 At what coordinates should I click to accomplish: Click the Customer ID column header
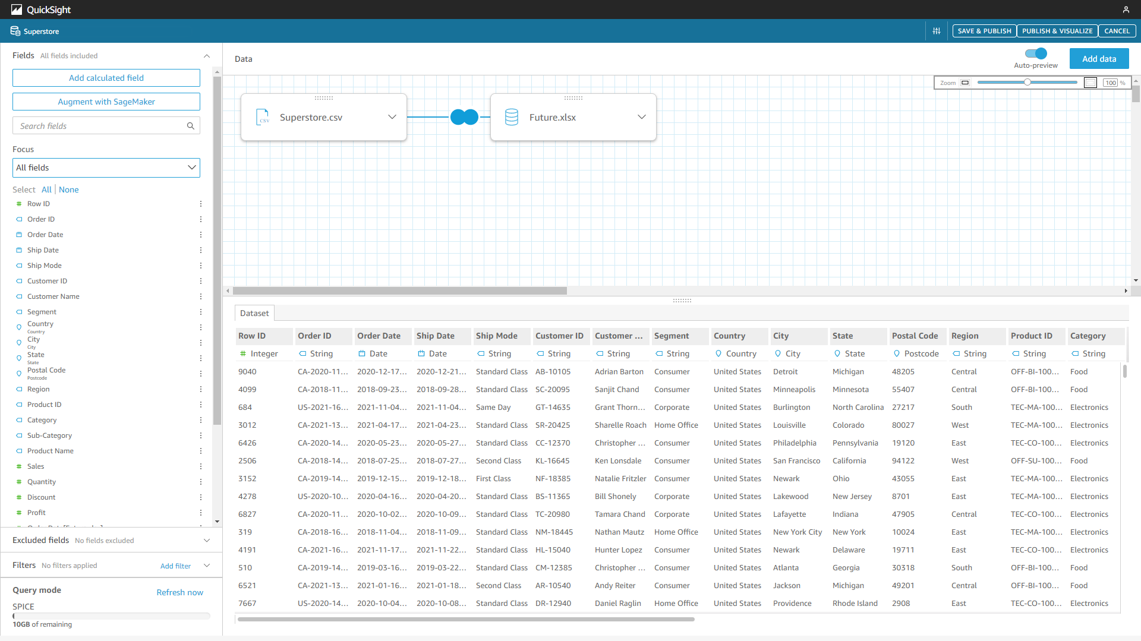pos(561,336)
